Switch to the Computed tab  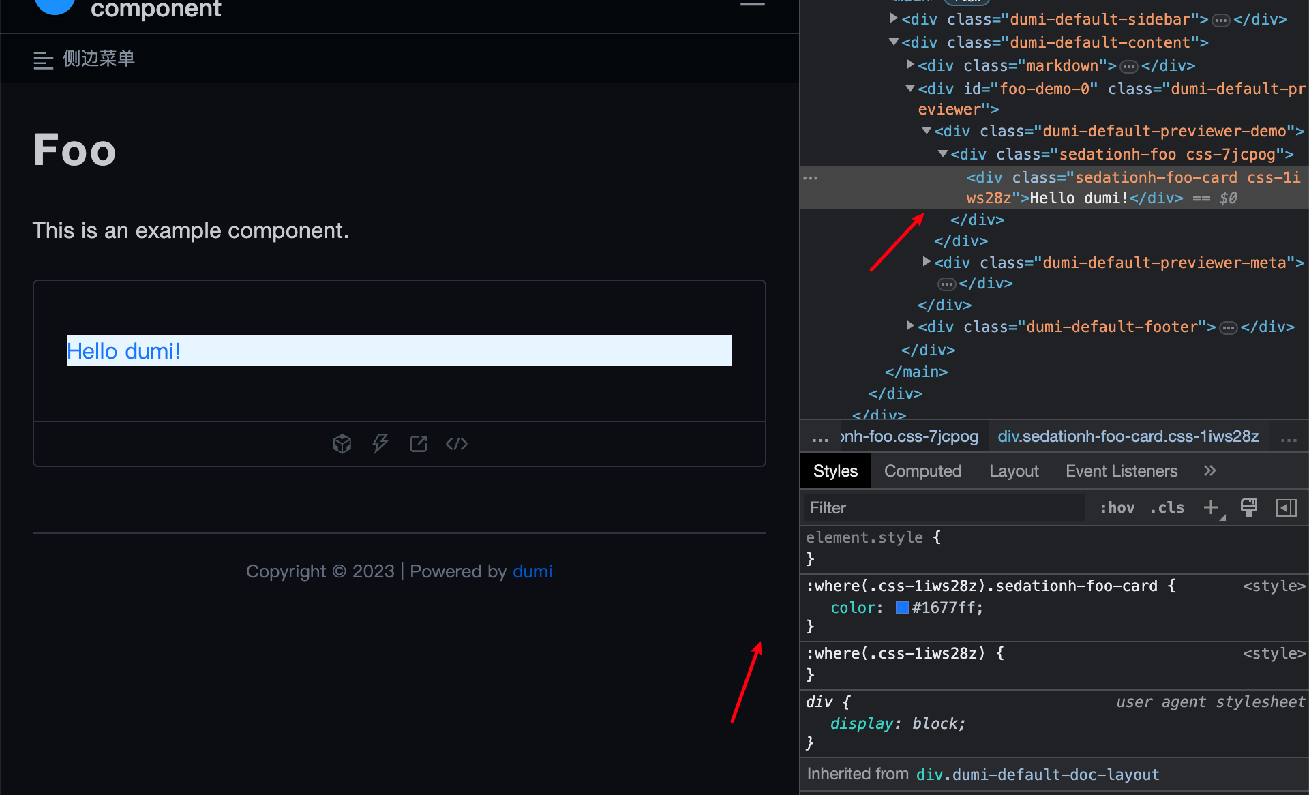[x=922, y=470]
